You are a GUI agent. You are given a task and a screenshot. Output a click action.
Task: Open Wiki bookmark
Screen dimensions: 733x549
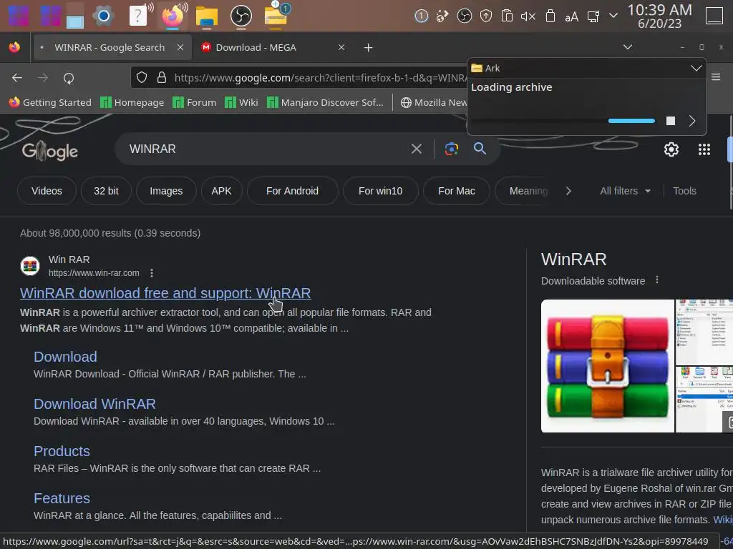[x=241, y=102]
